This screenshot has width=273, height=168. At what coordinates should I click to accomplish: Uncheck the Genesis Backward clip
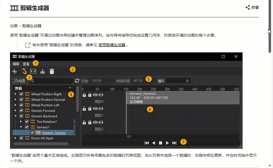coord(21,116)
